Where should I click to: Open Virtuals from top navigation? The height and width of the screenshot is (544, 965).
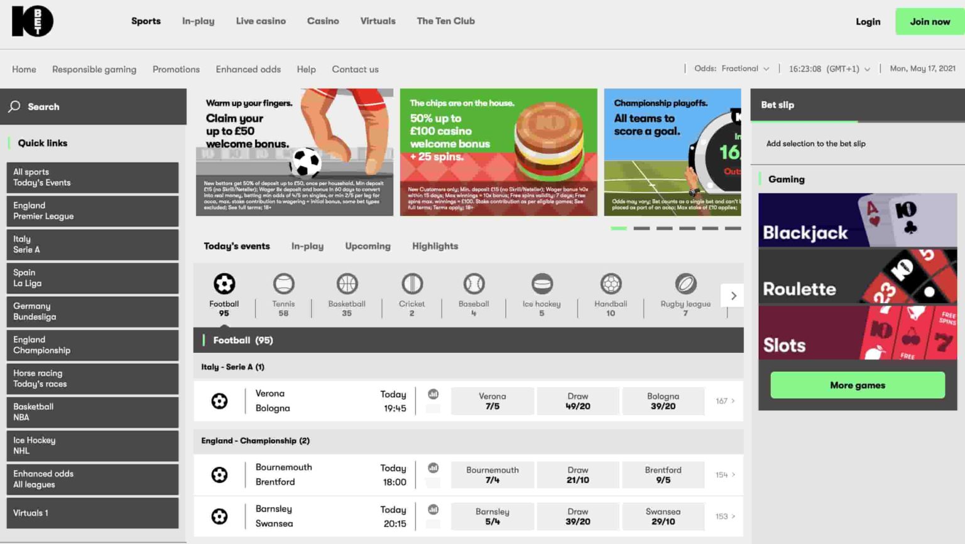(x=378, y=21)
